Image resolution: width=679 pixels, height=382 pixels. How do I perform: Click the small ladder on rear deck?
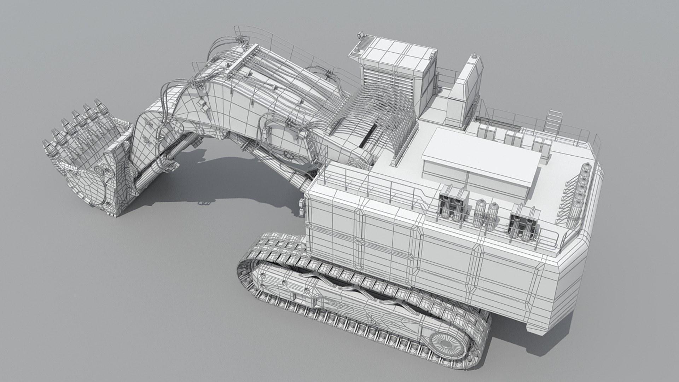coord(554,121)
